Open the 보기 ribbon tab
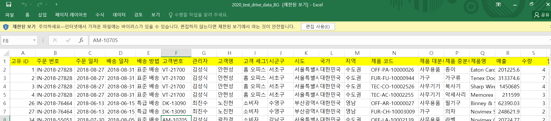The image size is (551, 121). [156, 15]
